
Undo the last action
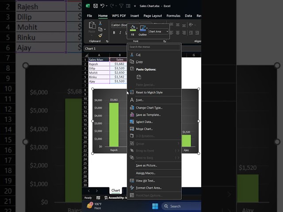pyautogui.click(x=102, y=6)
